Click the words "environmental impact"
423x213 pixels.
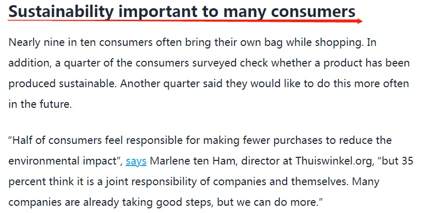pyautogui.click(x=62, y=161)
